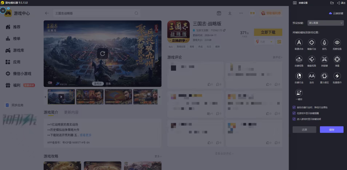Open the 预设按键 默认配置 dropdown
347x170 pixels.
coord(325,23)
